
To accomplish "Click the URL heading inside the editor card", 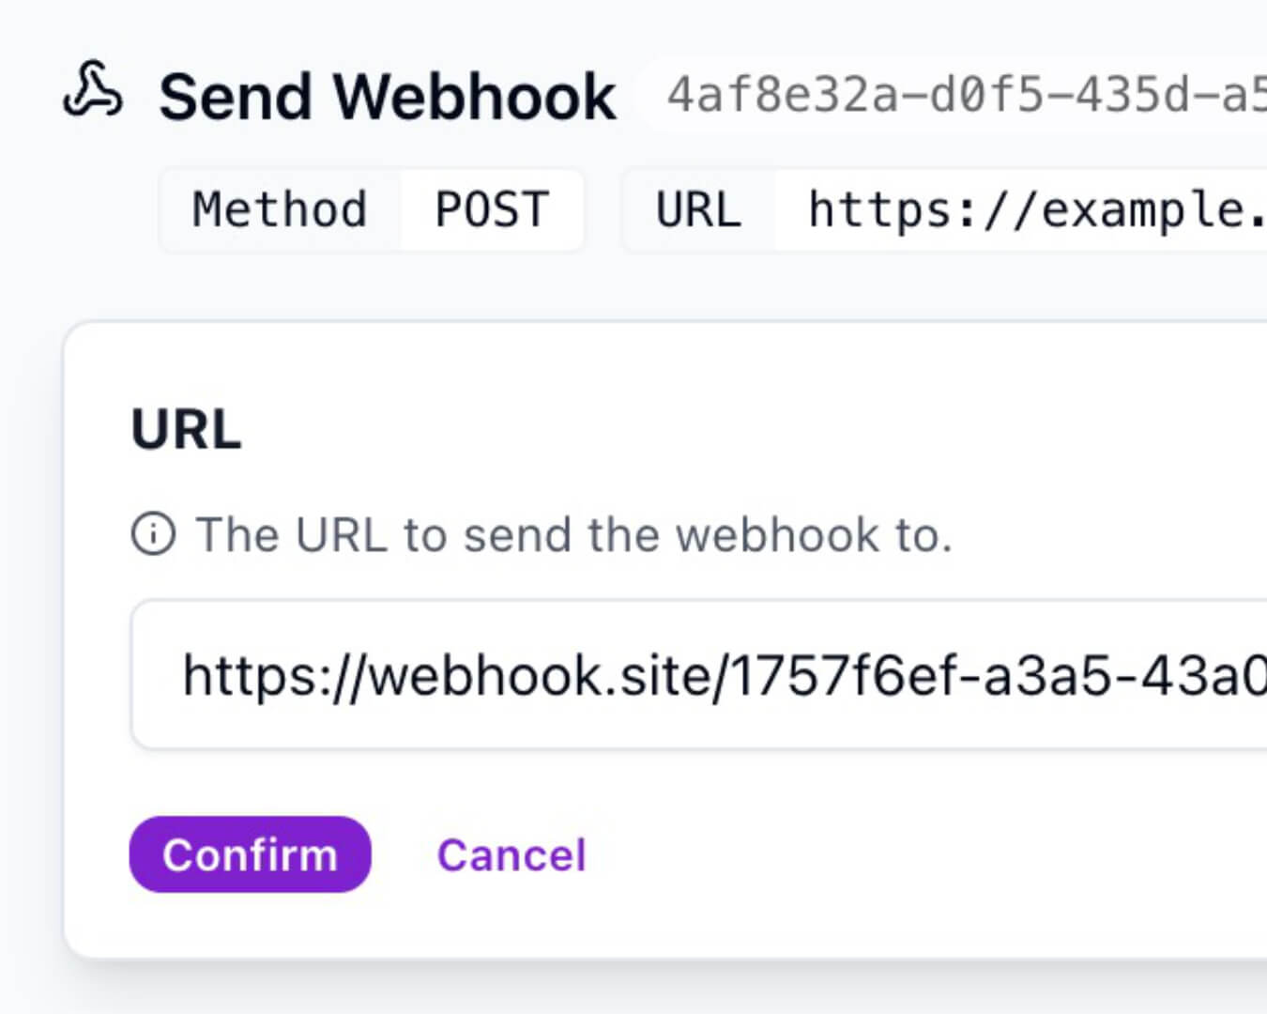I will pyautogui.click(x=186, y=430).
